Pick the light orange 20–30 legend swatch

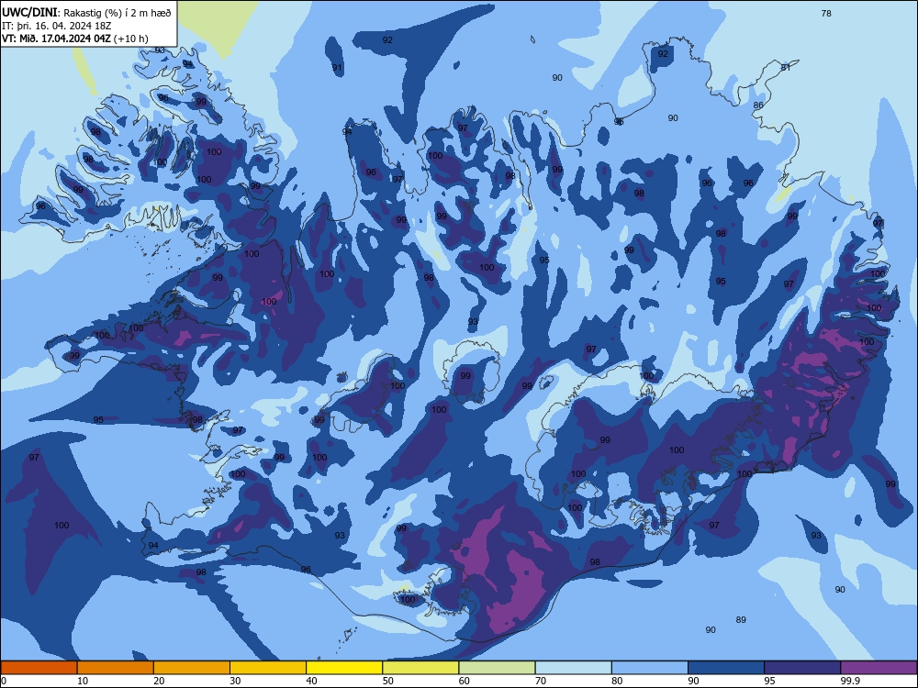tap(192, 668)
